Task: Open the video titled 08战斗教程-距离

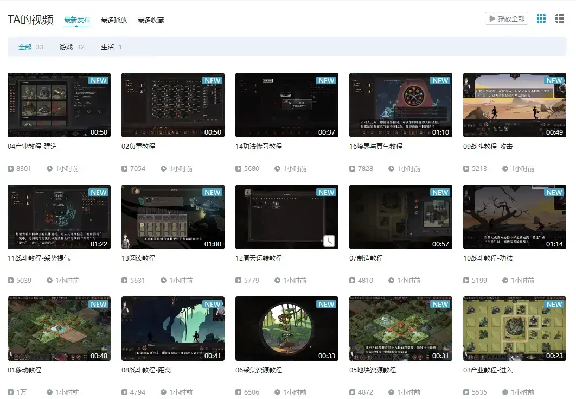Action: pos(172,328)
